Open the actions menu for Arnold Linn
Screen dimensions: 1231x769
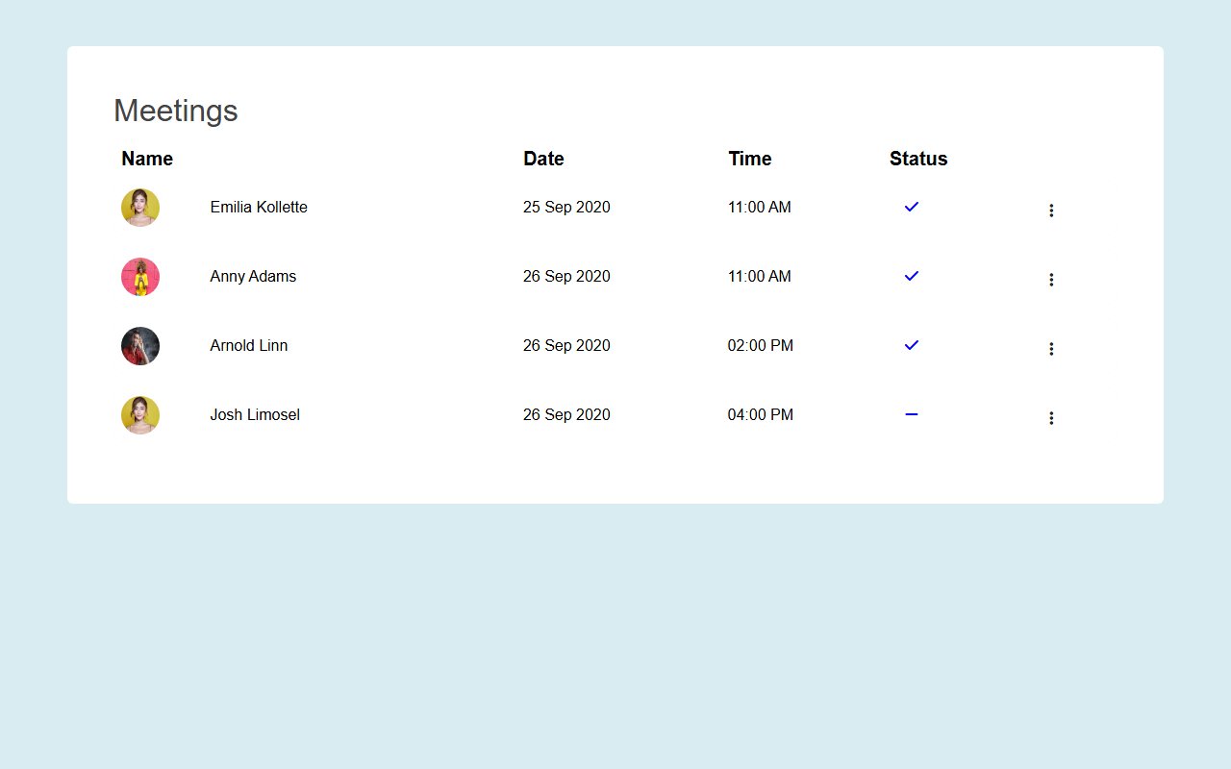coord(1051,348)
